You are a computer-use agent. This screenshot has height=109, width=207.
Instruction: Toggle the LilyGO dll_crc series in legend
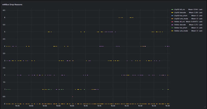tap(179, 10)
